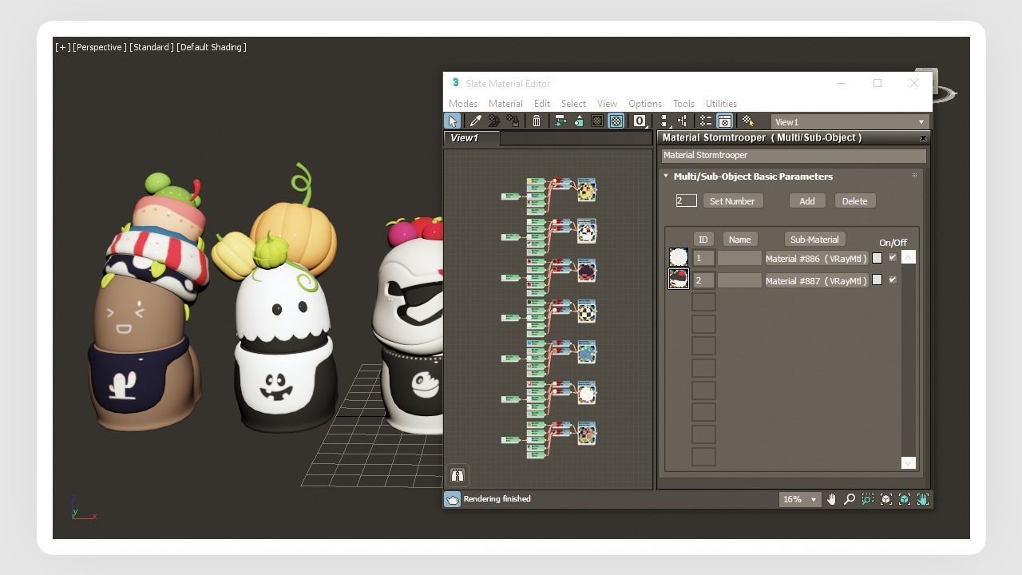The width and height of the screenshot is (1022, 575).
Task: Click sub-material list scroll down arrow
Action: click(908, 462)
